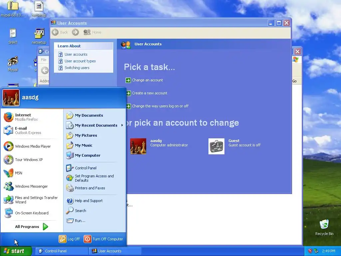341x256 pixels.
Task: Switch to Control Panel taskbar button
Action: tap(62, 251)
